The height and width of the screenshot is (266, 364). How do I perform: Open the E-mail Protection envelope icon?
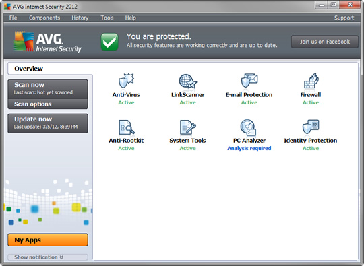point(249,80)
